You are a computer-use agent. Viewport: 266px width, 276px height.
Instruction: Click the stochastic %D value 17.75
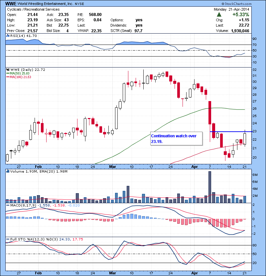click(x=77, y=239)
